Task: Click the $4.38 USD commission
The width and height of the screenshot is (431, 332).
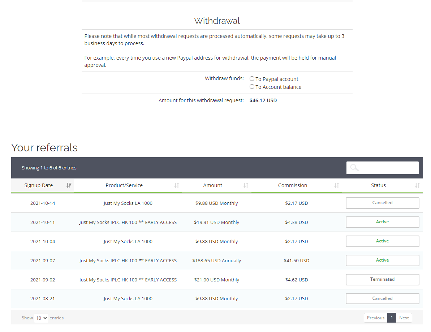Action: click(297, 222)
